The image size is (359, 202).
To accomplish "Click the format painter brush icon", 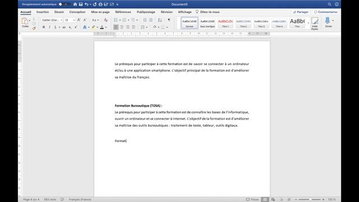I will (x=34, y=29).
